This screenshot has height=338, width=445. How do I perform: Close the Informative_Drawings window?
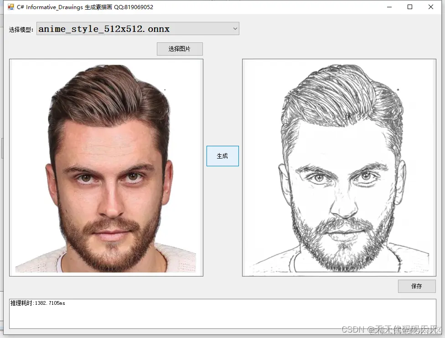430,7
